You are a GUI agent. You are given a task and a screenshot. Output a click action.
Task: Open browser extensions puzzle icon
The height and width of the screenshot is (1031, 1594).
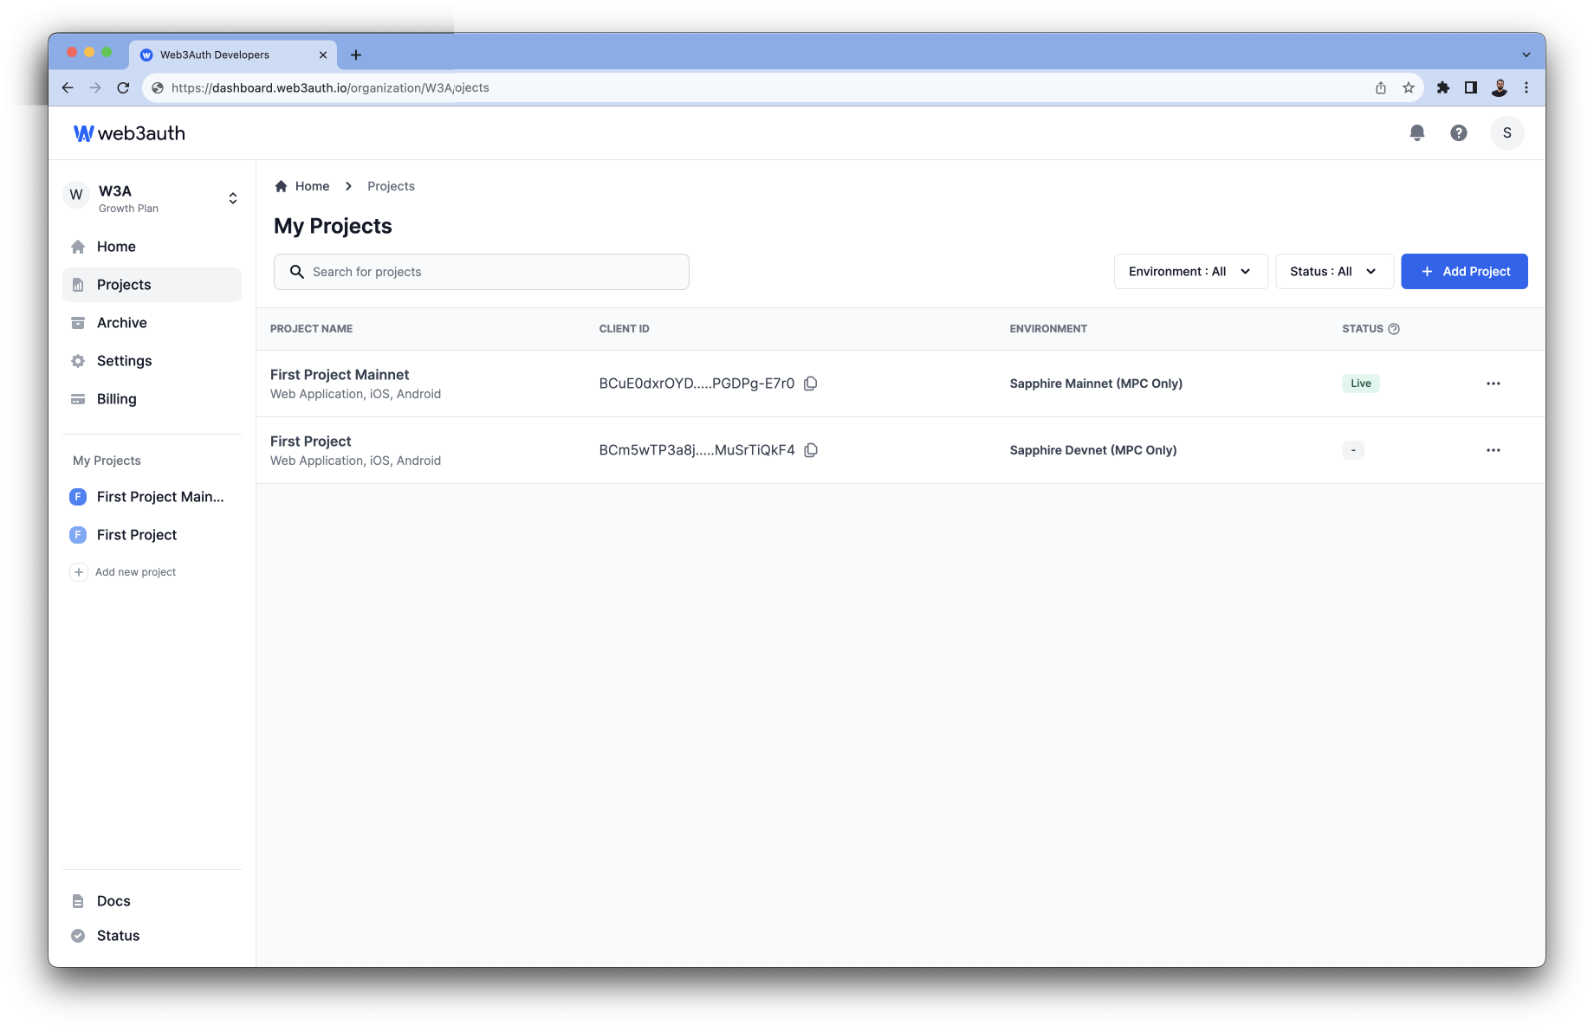tap(1443, 87)
